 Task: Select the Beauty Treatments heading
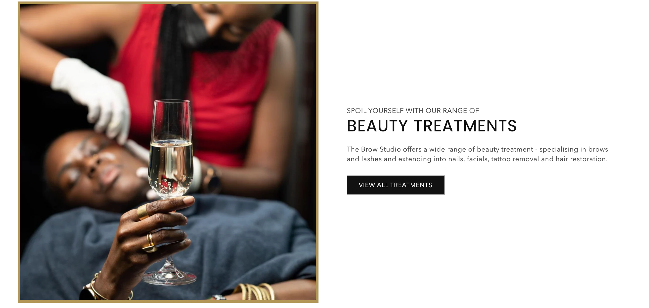click(x=432, y=126)
